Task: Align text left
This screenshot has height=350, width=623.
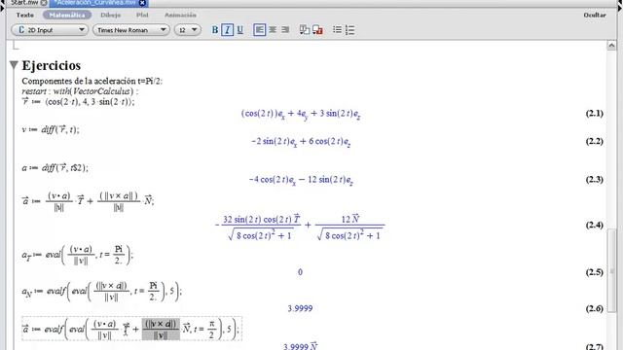Action: 260,30
